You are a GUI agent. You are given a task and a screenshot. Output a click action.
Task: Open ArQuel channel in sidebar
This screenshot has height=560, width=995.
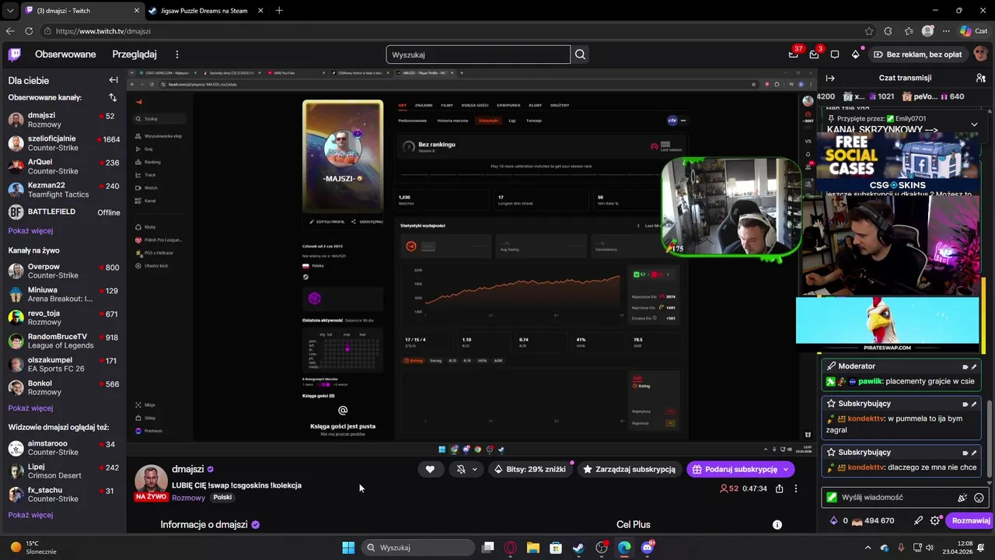click(x=64, y=167)
